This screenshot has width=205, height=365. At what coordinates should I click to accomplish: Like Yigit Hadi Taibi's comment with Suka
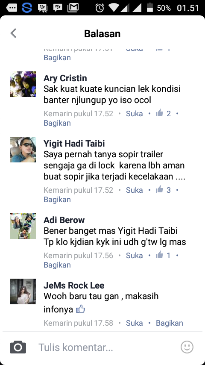[134, 190]
